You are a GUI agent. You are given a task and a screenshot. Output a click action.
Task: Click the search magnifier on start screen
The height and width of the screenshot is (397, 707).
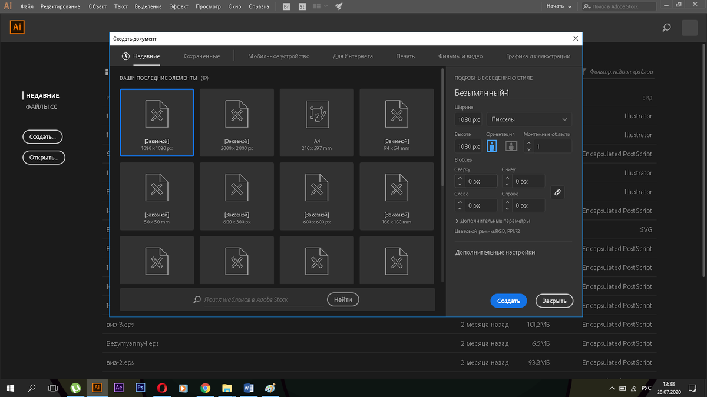666,28
